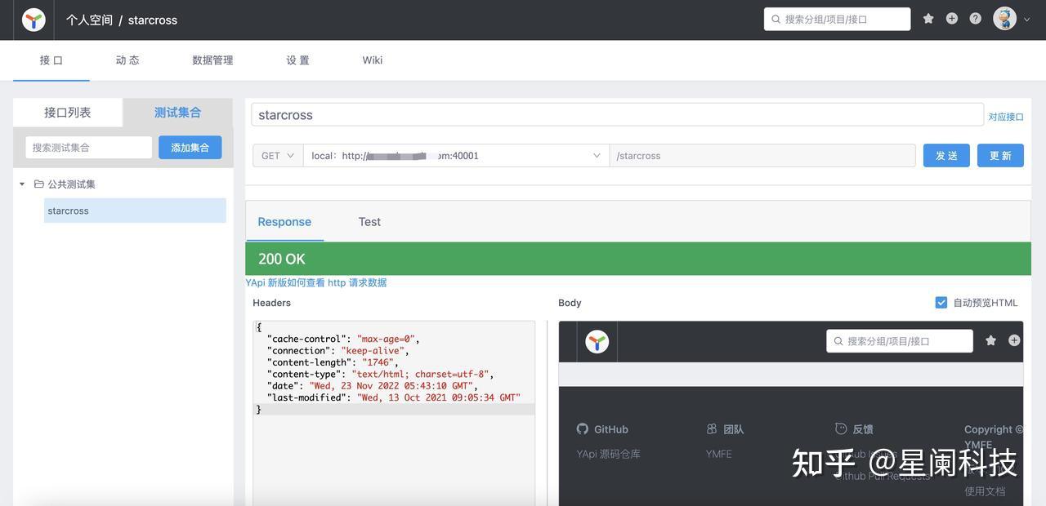1046x506 pixels.
Task: Toggle the 自动预览HTML checkbox
Action: (x=941, y=303)
